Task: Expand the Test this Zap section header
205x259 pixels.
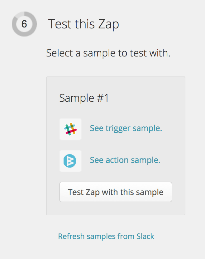Action: [x=83, y=24]
